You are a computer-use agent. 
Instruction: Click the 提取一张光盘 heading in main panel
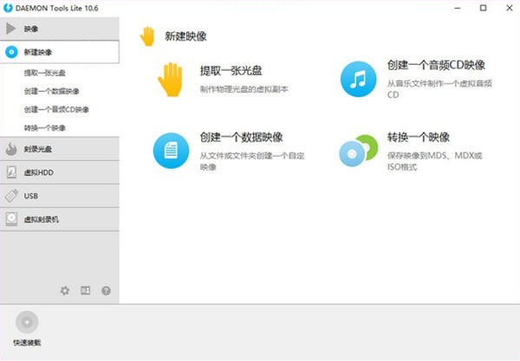pyautogui.click(x=231, y=70)
